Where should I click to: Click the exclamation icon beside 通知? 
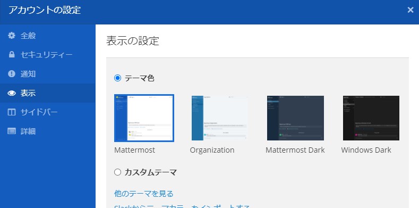coord(12,74)
